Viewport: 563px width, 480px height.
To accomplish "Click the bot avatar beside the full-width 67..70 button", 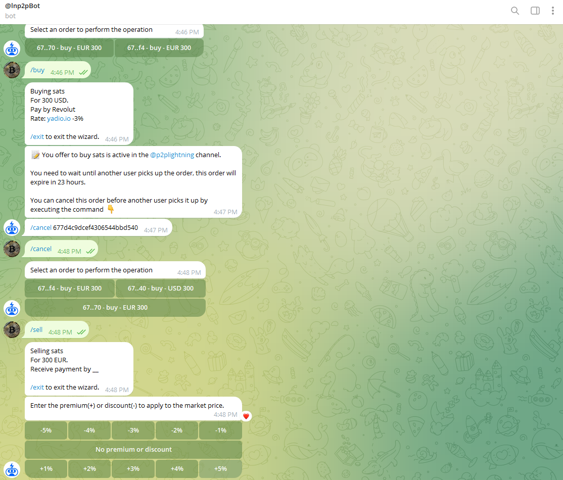I will (x=12, y=308).
